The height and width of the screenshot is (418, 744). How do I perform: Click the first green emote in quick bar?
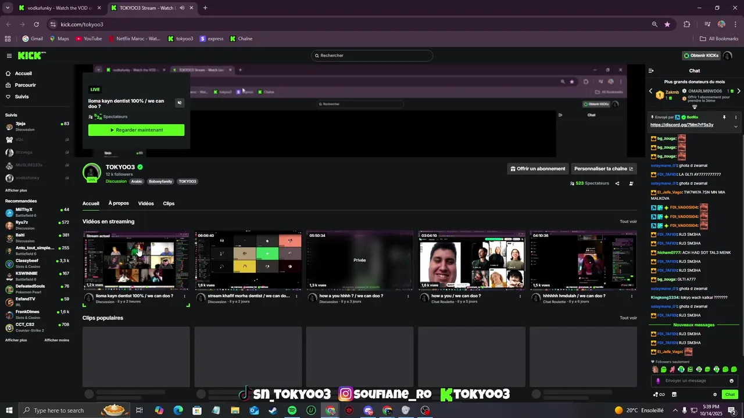click(x=663, y=369)
